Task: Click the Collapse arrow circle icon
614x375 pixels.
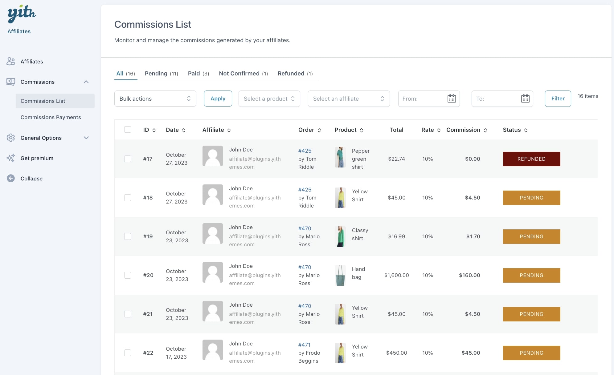Action: coord(11,178)
